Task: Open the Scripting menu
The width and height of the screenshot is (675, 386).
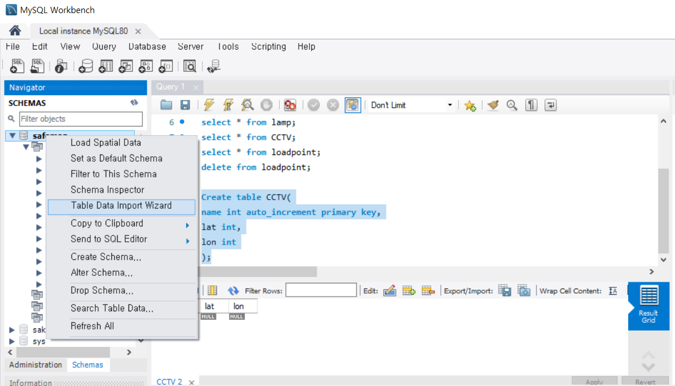Action: coord(268,46)
